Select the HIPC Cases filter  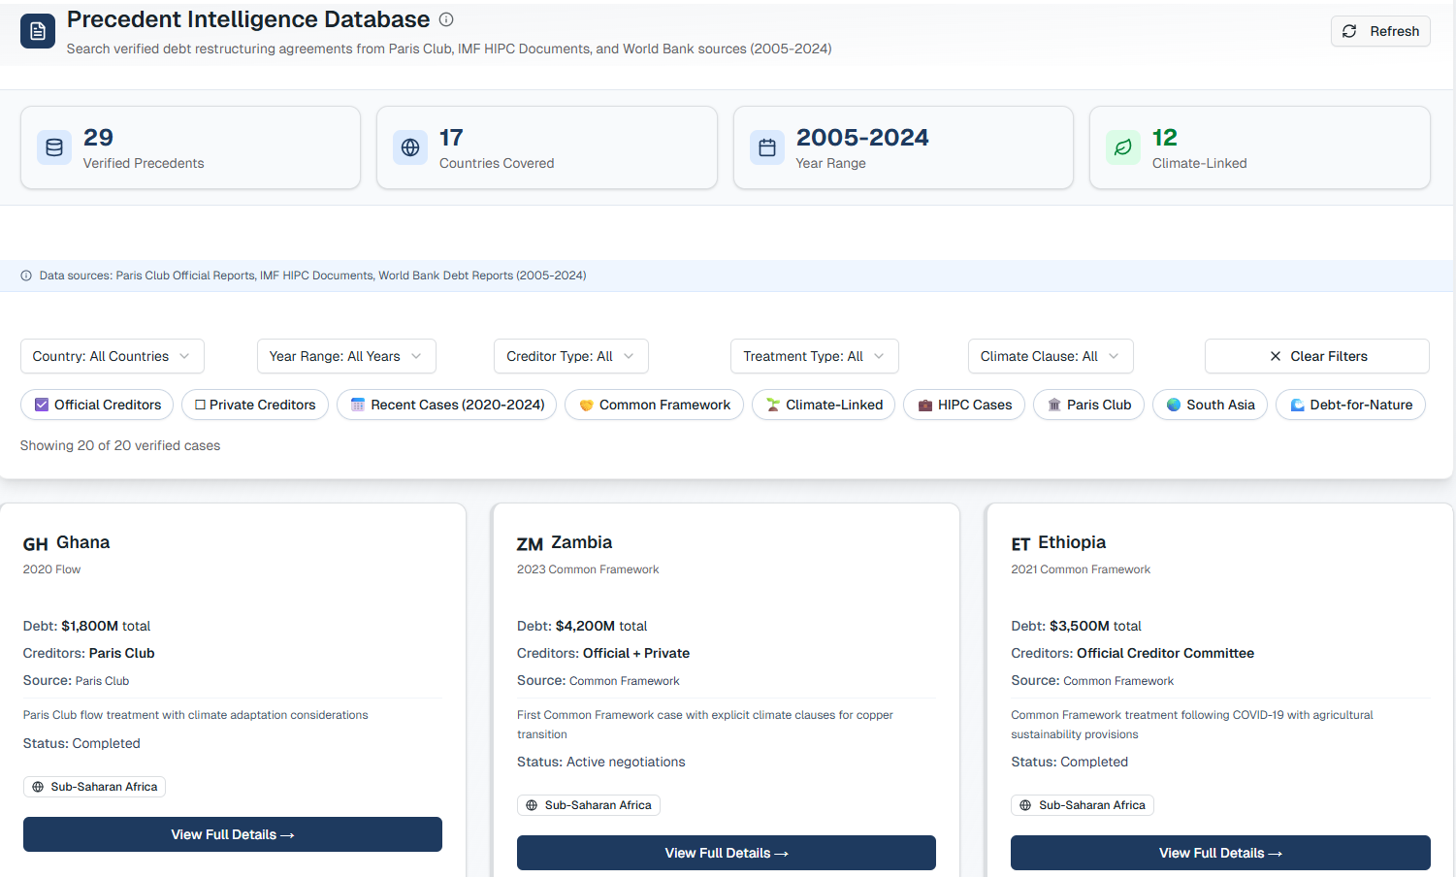[x=963, y=405]
